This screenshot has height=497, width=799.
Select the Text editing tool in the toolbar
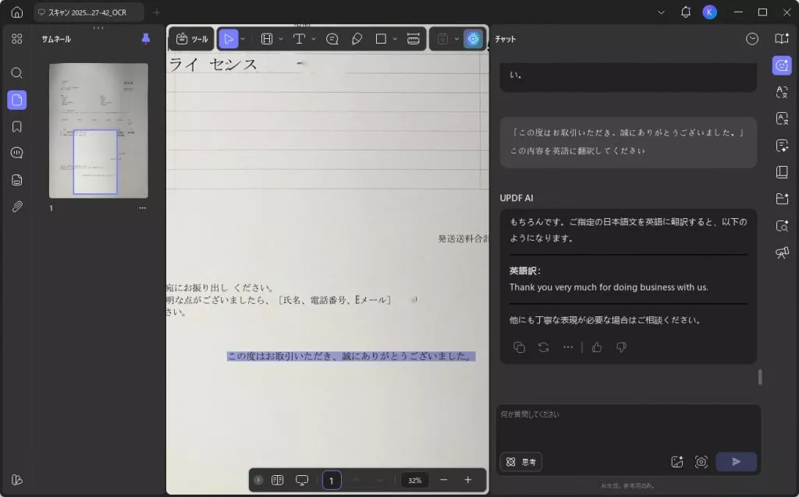tap(300, 38)
